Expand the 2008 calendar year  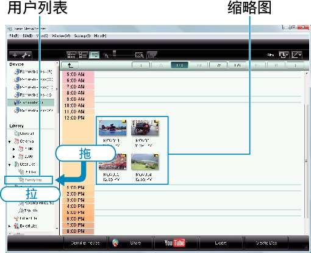(13, 149)
